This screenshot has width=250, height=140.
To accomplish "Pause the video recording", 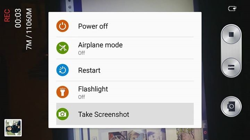I will (x=231, y=67).
